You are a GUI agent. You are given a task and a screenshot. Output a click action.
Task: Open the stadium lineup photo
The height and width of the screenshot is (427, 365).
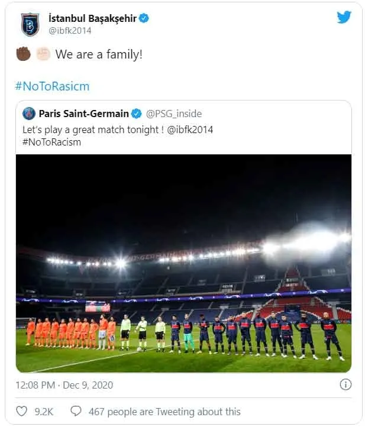(x=183, y=263)
